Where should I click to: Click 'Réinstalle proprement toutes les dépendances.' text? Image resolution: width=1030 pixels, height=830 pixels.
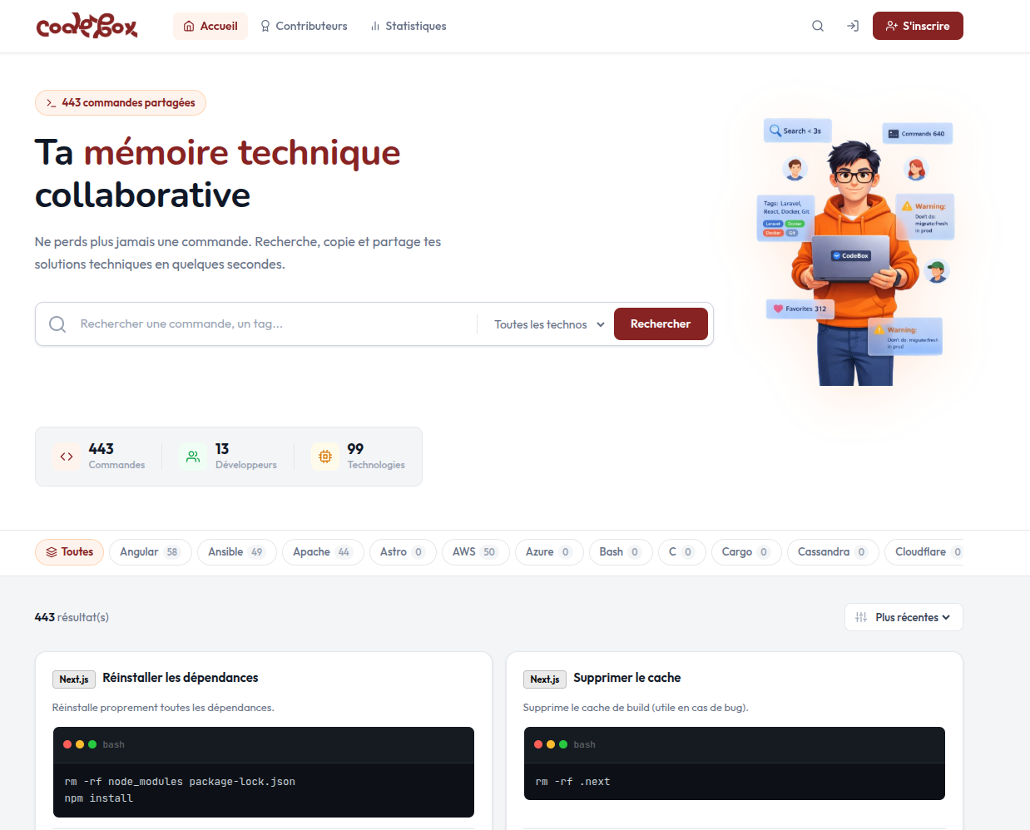coord(163,708)
